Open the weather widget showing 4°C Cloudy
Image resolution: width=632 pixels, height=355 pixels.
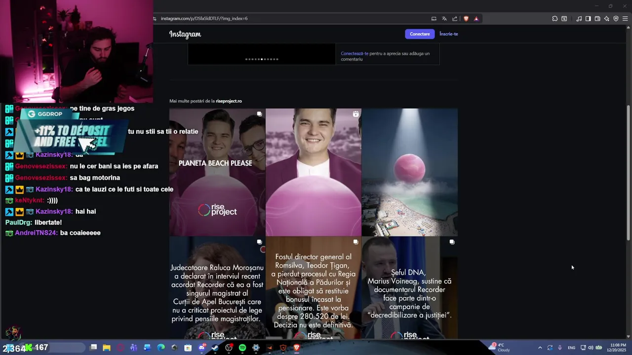click(500, 348)
